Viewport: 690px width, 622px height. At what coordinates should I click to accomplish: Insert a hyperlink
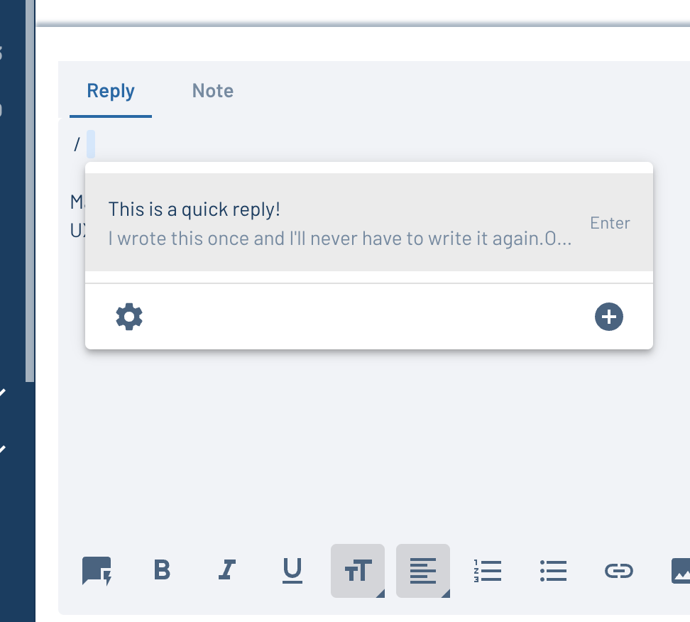pyautogui.click(x=619, y=571)
